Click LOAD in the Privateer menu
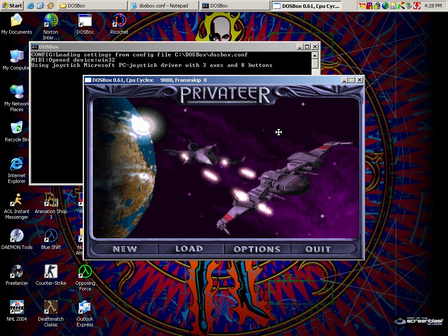The height and width of the screenshot is (336, 448). click(189, 249)
